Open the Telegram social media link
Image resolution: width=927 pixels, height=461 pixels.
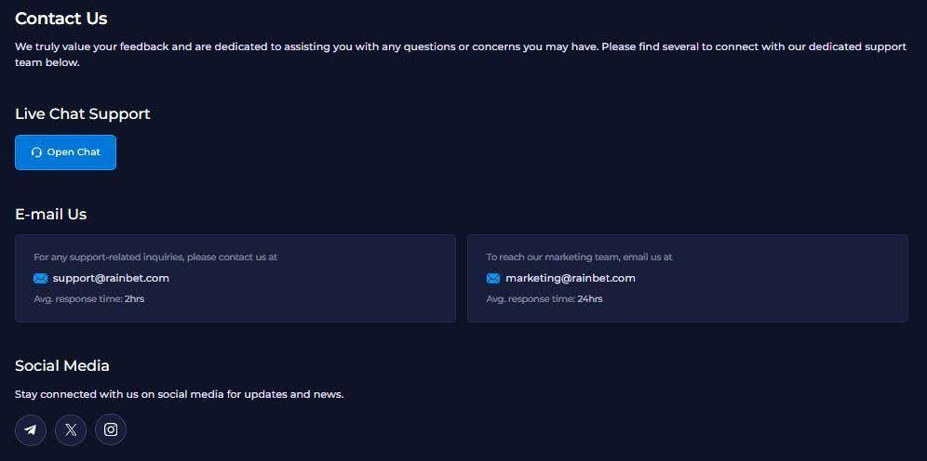point(31,429)
